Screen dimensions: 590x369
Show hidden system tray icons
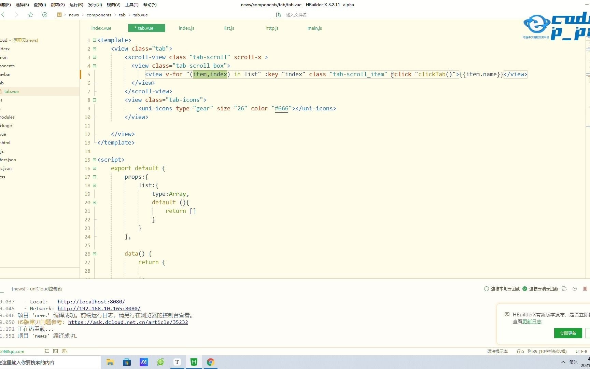563,362
